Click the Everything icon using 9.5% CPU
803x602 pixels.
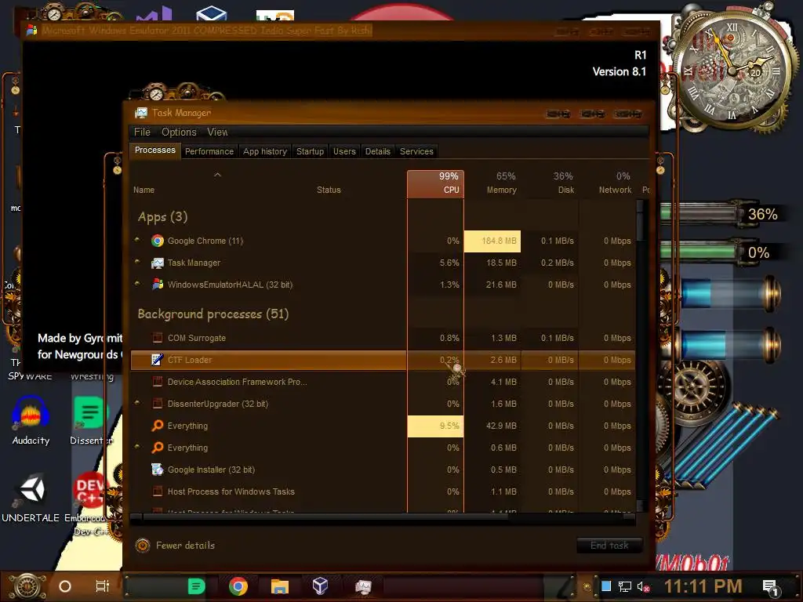tap(158, 426)
